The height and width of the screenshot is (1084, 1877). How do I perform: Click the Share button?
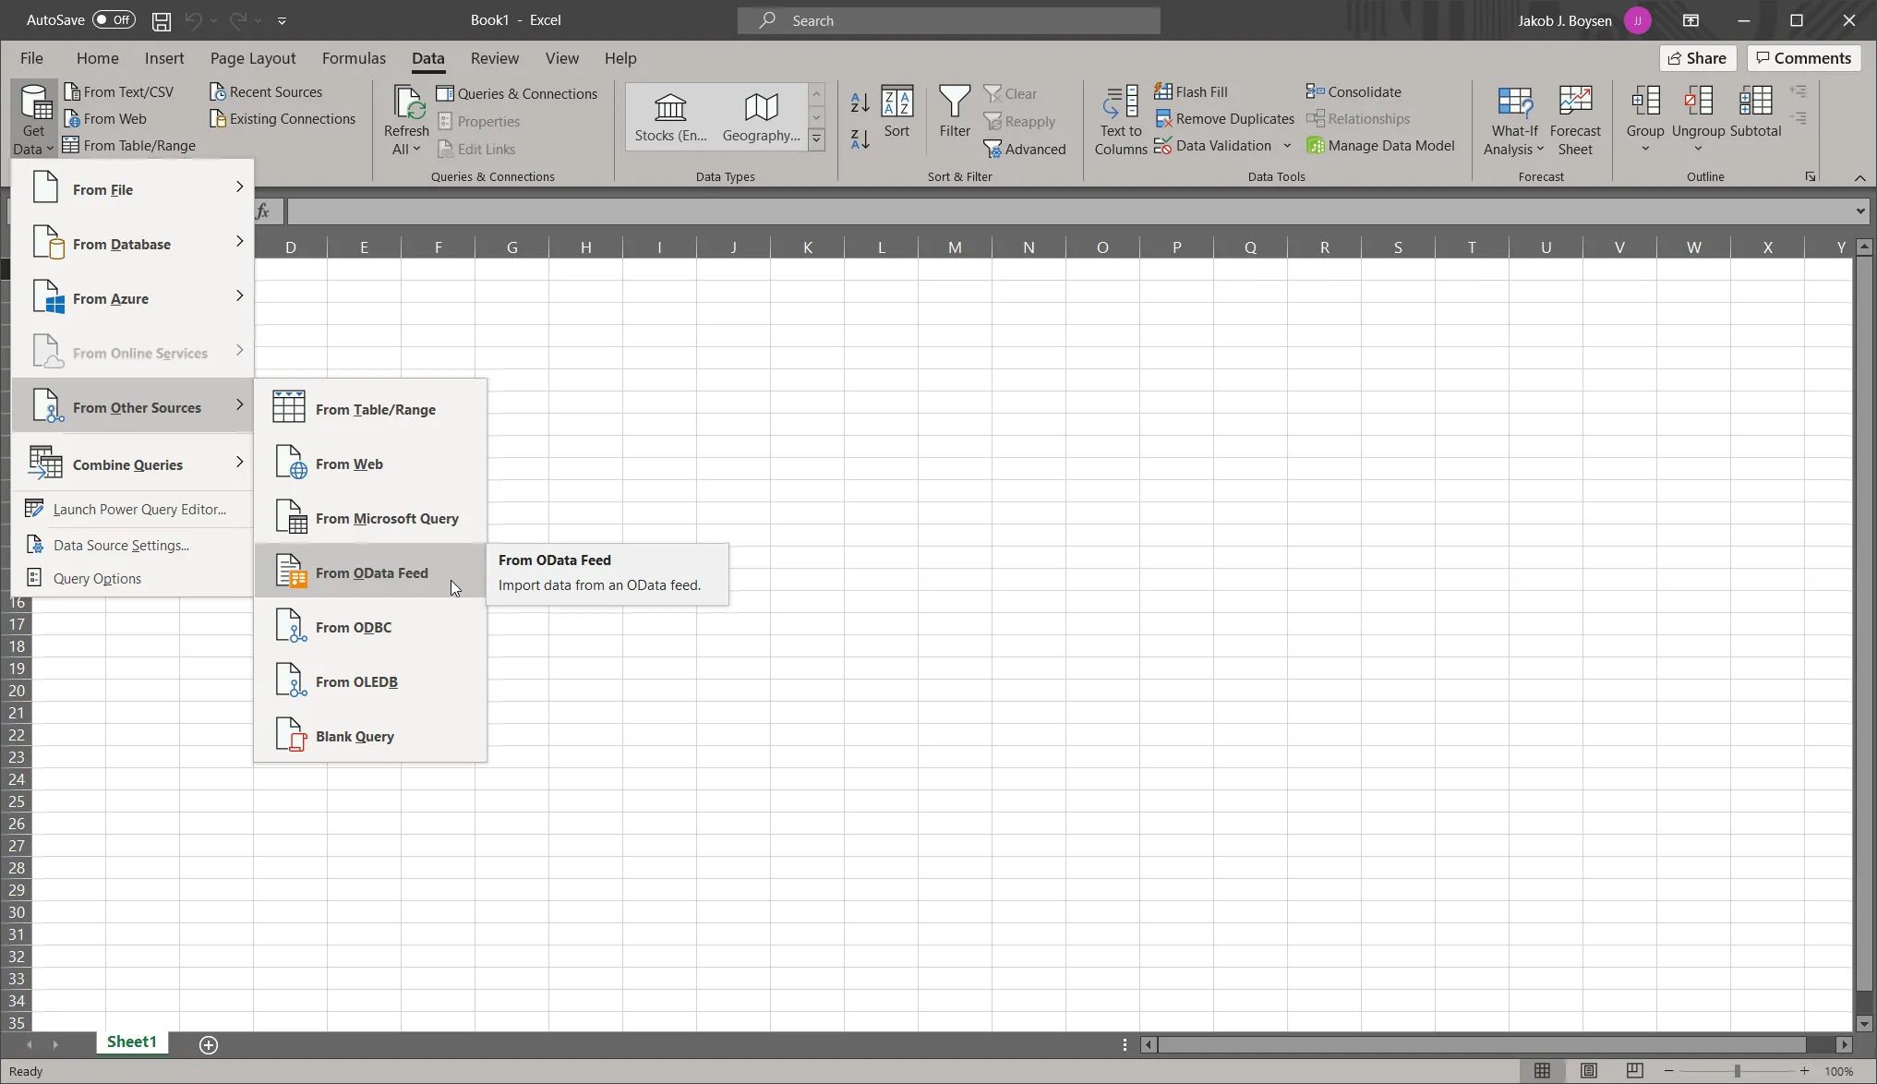coord(1697,58)
